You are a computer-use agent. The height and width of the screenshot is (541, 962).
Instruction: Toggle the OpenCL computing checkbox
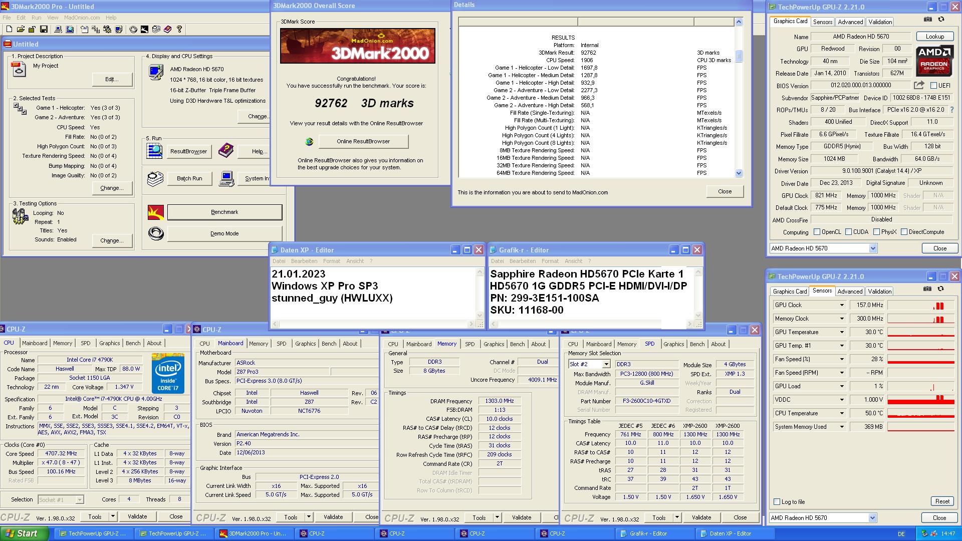pos(817,232)
